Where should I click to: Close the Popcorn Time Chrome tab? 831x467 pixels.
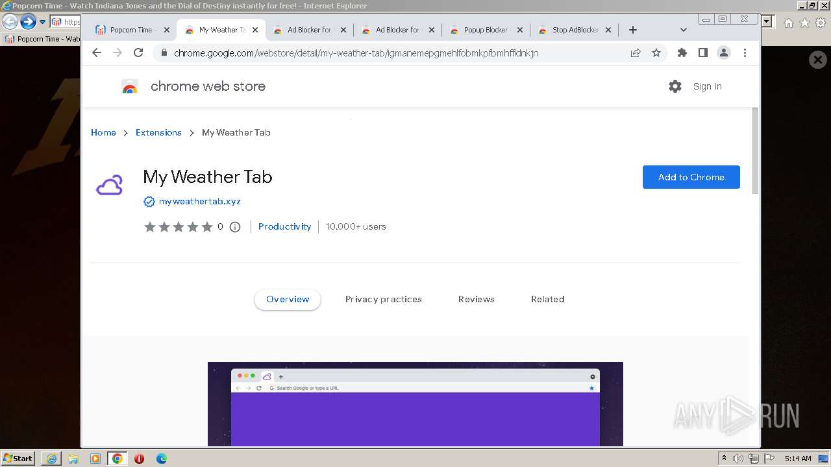pos(167,30)
